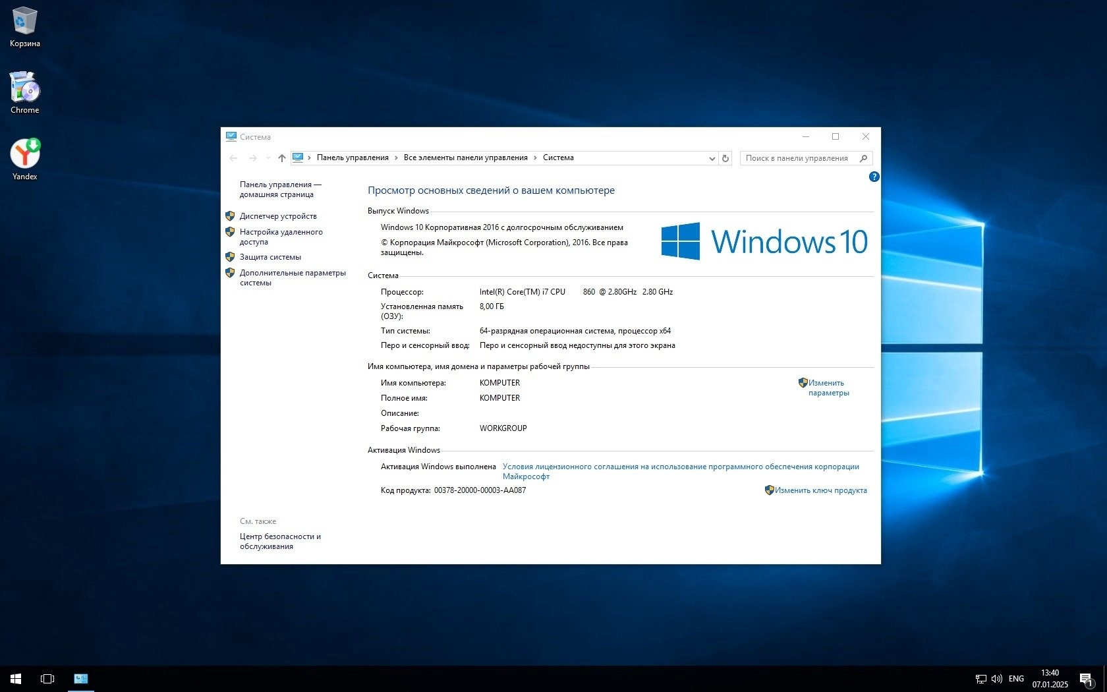Viewport: 1107px width, 692px height.
Task: Expand the address bar history dropdown
Action: 712,158
